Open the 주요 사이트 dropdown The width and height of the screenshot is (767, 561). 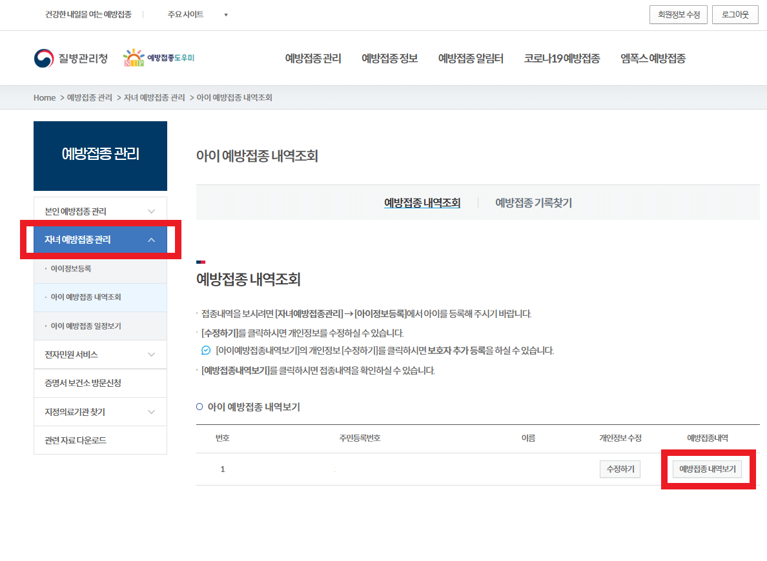[197, 15]
